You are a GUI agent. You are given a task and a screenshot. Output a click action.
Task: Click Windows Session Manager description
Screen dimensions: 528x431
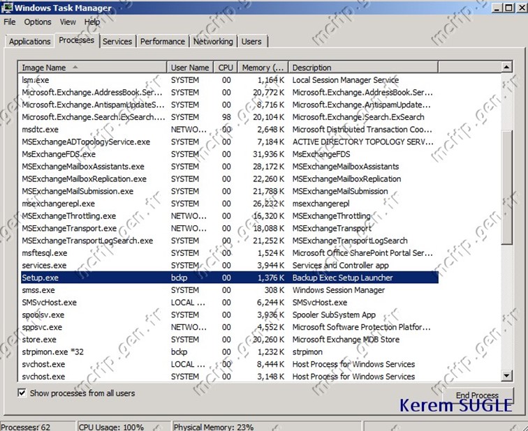coord(339,290)
